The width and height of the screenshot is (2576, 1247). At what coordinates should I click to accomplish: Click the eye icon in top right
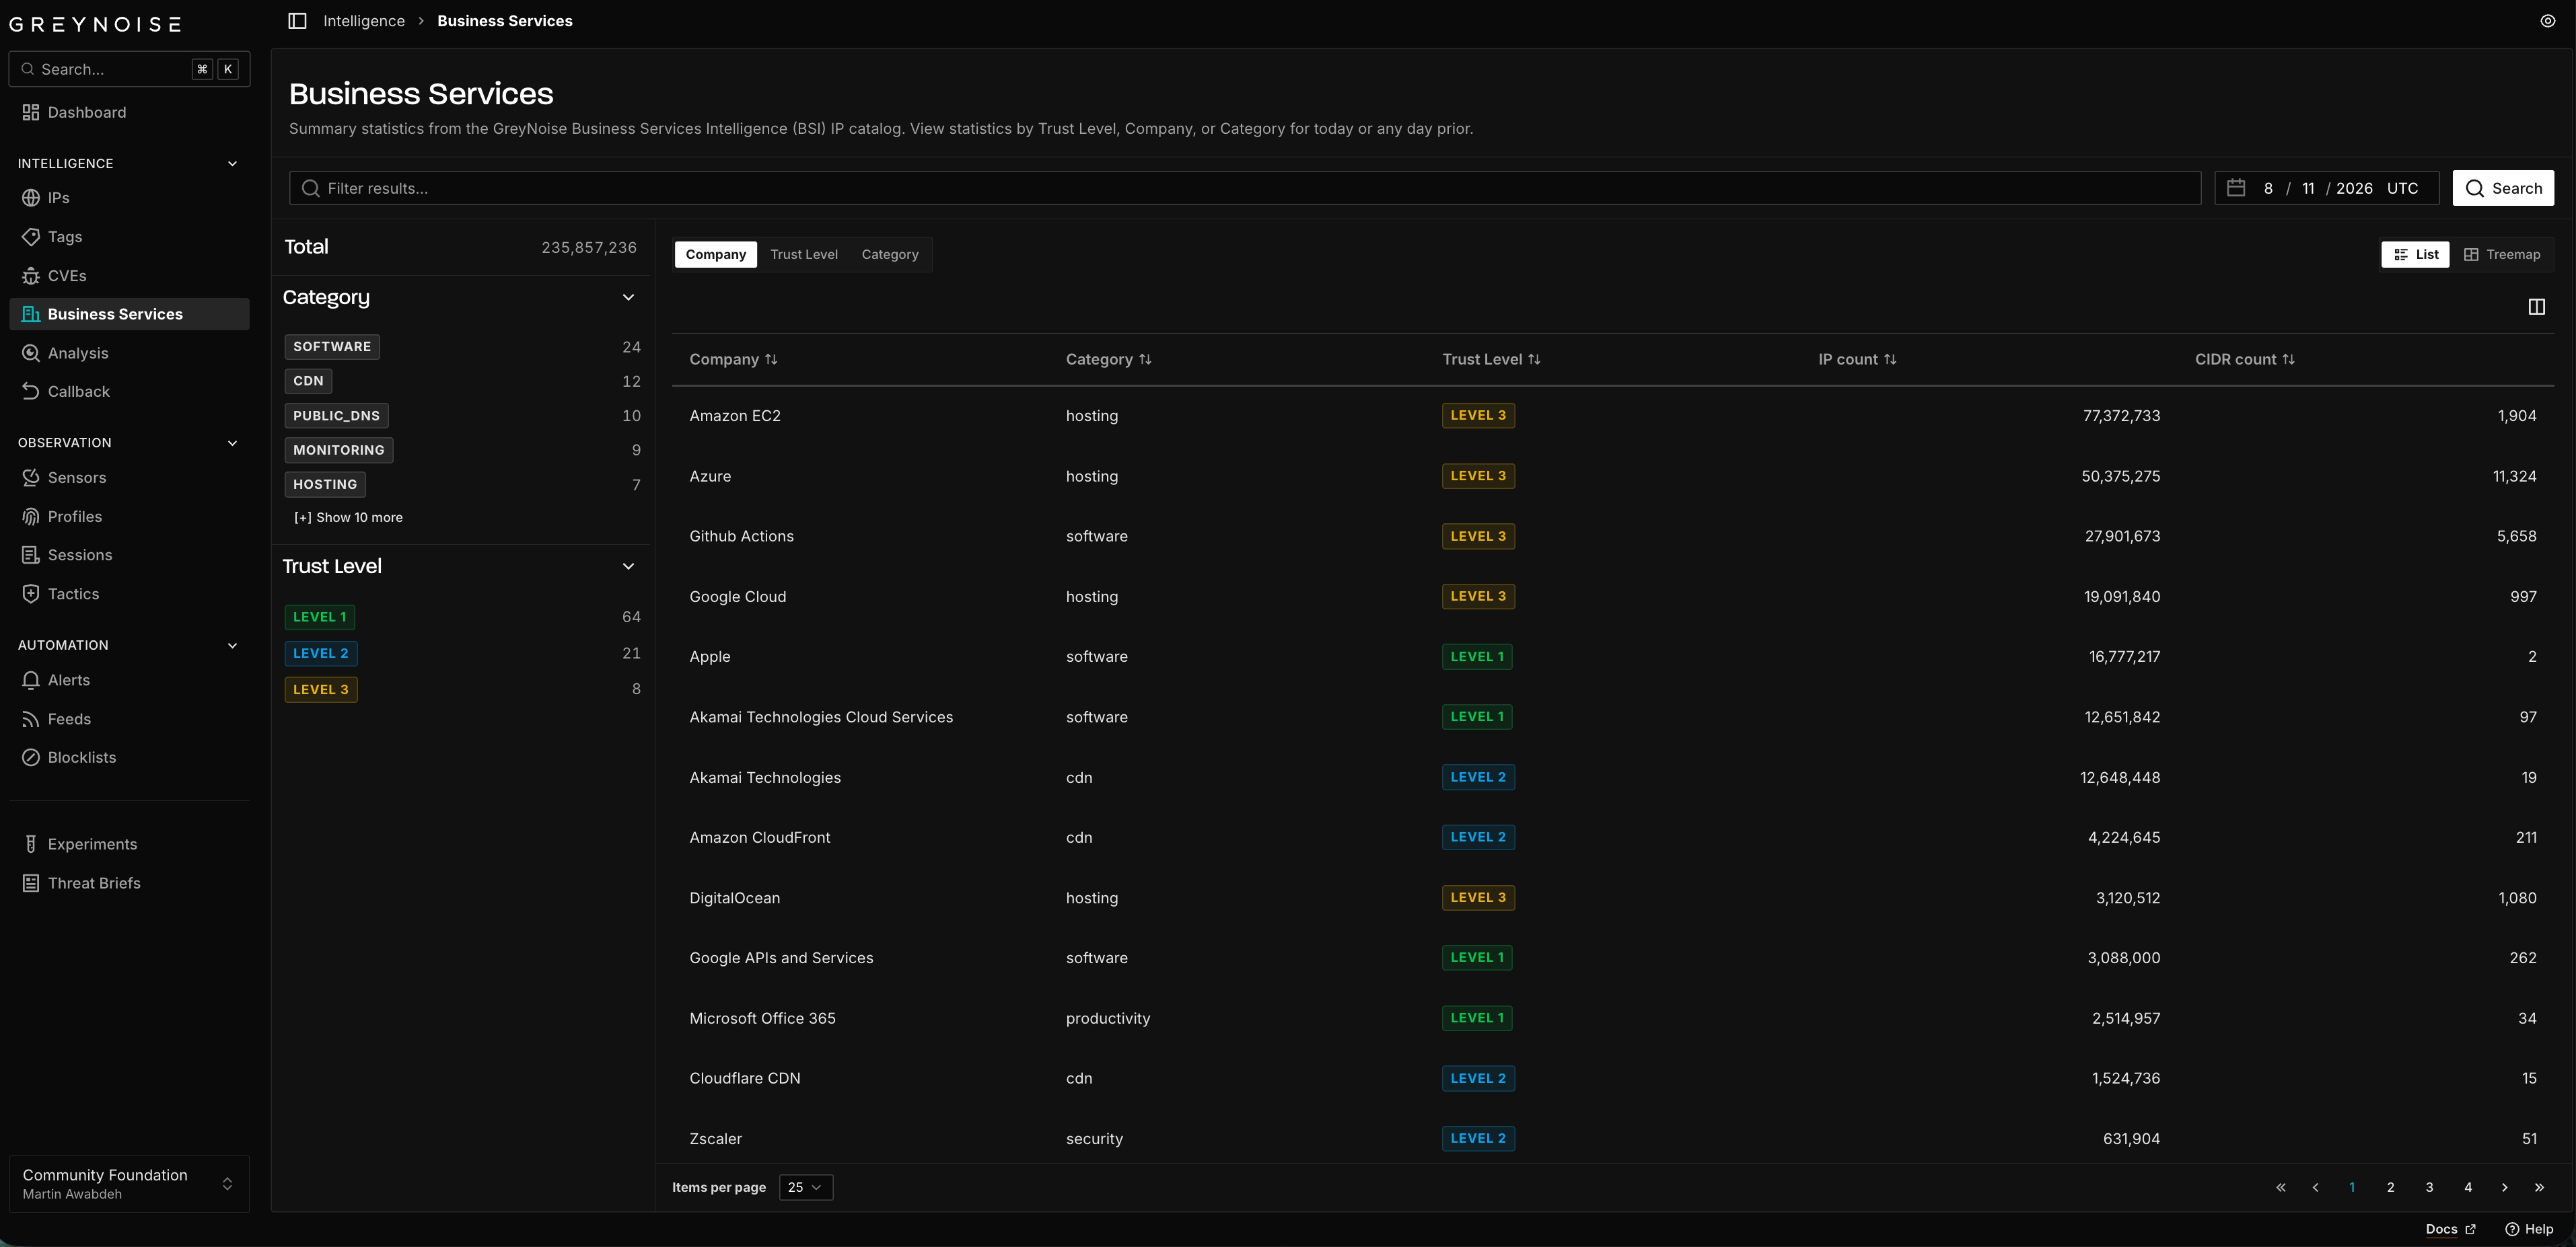click(x=2547, y=21)
